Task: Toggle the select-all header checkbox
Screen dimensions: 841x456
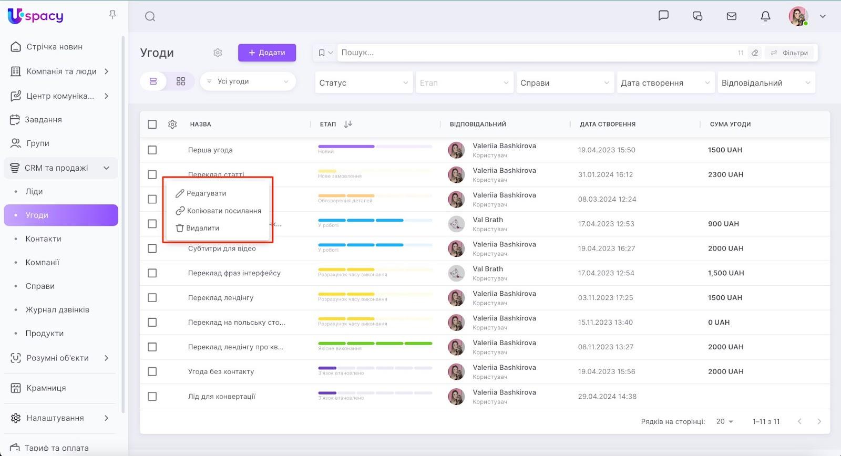Action: 152,125
